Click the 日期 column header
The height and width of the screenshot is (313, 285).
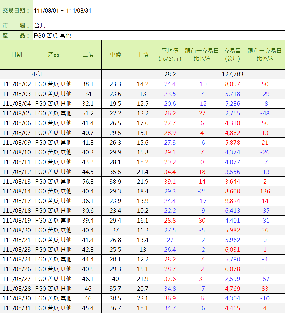click(17, 55)
